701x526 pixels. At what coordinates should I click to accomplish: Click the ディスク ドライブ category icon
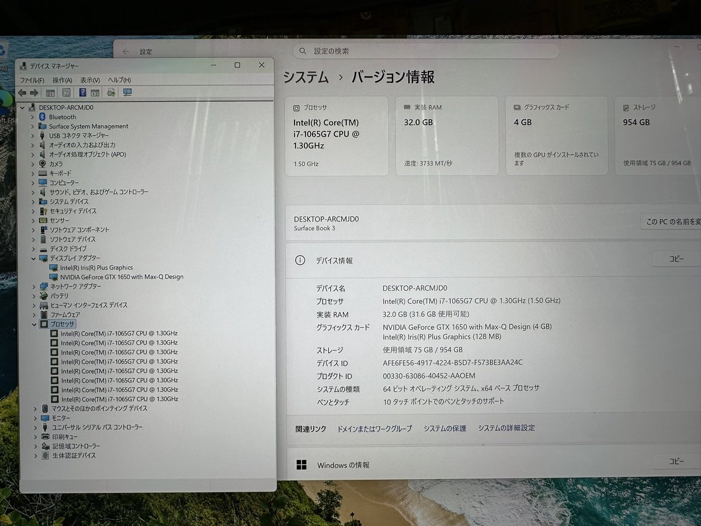tap(43, 248)
